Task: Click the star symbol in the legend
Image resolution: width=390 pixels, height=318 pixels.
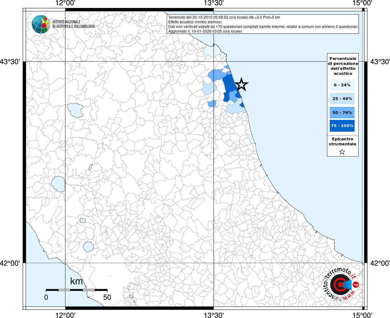Action: (342, 152)
